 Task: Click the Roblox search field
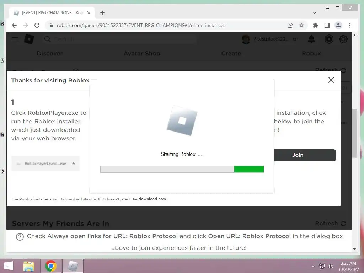pyautogui.click(x=119, y=39)
